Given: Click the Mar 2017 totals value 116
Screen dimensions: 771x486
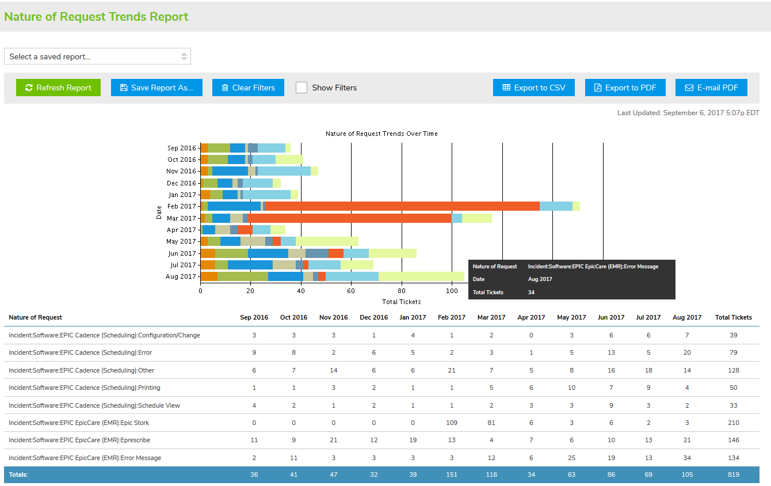Looking at the screenshot, I should (491, 474).
